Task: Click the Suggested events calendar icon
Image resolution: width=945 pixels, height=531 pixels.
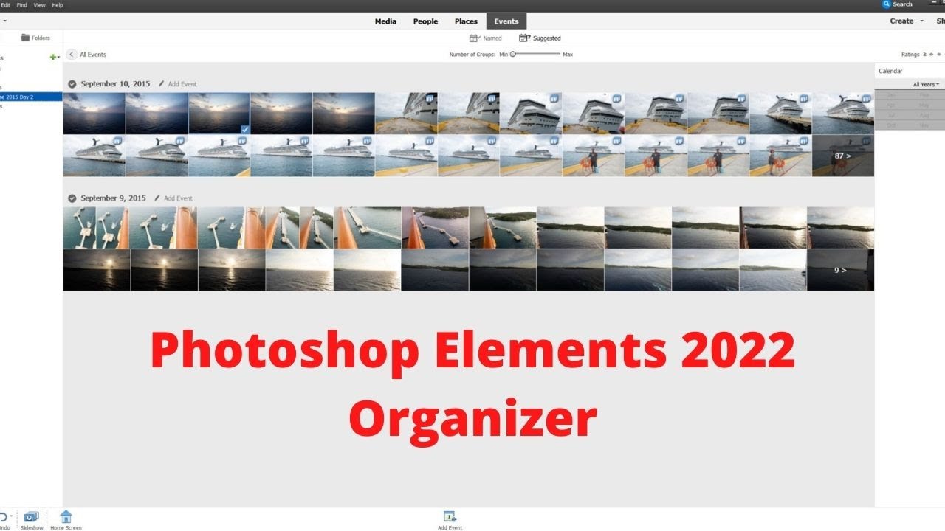Action: 524,38
